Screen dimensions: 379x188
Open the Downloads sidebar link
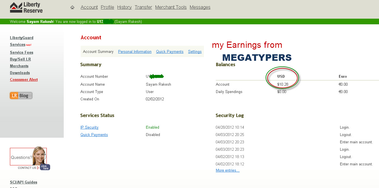coord(20,73)
